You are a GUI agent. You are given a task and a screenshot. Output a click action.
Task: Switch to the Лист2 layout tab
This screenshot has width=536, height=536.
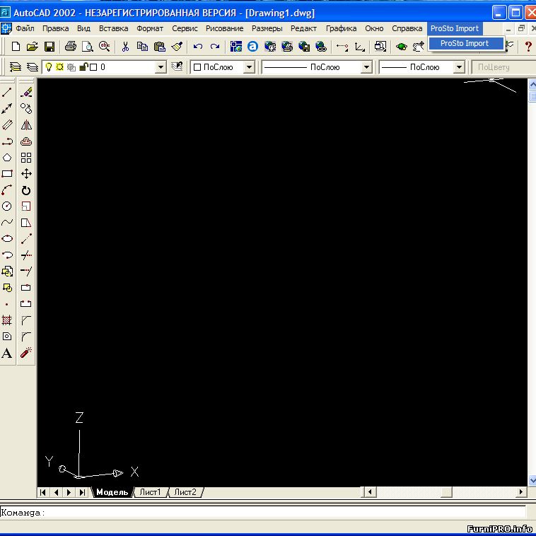tap(185, 492)
